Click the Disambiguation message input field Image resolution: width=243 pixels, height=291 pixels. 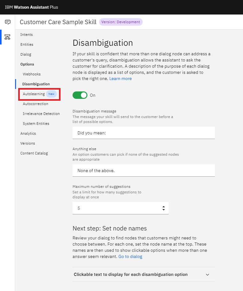[x=144, y=133]
